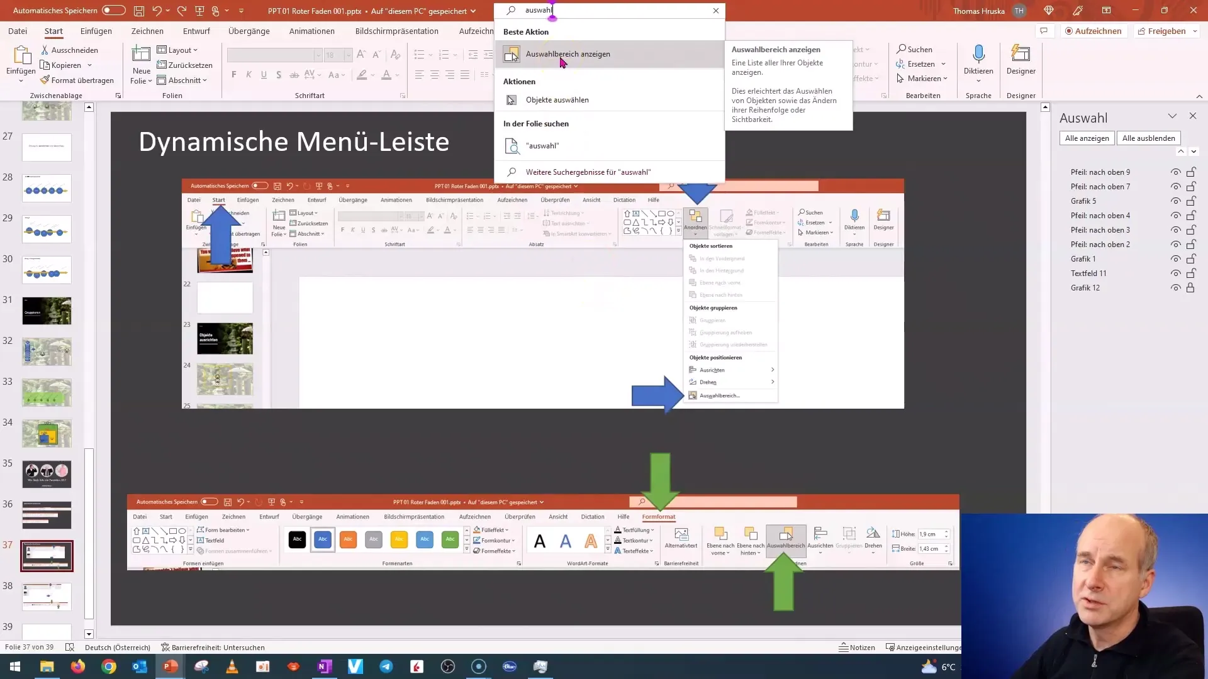Viewport: 1208px width, 679px height.
Task: Click the search input field clear button
Action: 716,10
